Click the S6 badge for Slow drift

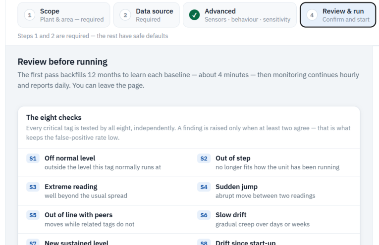(204, 215)
